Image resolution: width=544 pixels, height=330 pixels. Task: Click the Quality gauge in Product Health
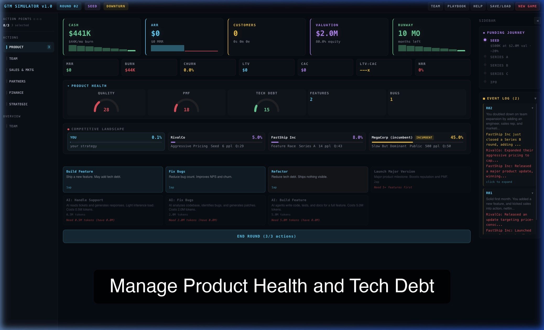pyautogui.click(x=106, y=106)
